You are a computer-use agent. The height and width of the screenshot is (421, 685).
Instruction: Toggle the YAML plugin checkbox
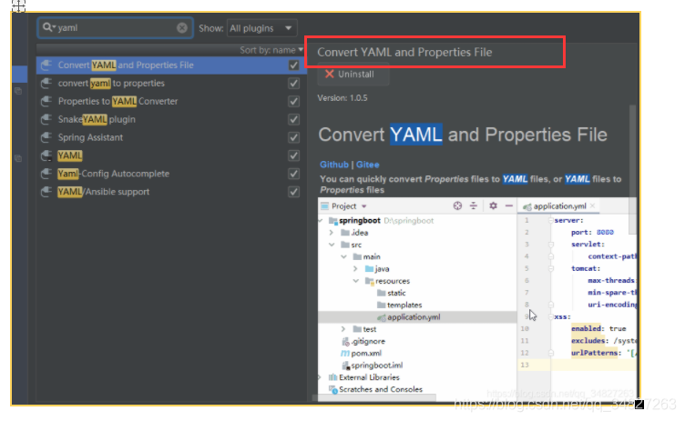coord(294,155)
